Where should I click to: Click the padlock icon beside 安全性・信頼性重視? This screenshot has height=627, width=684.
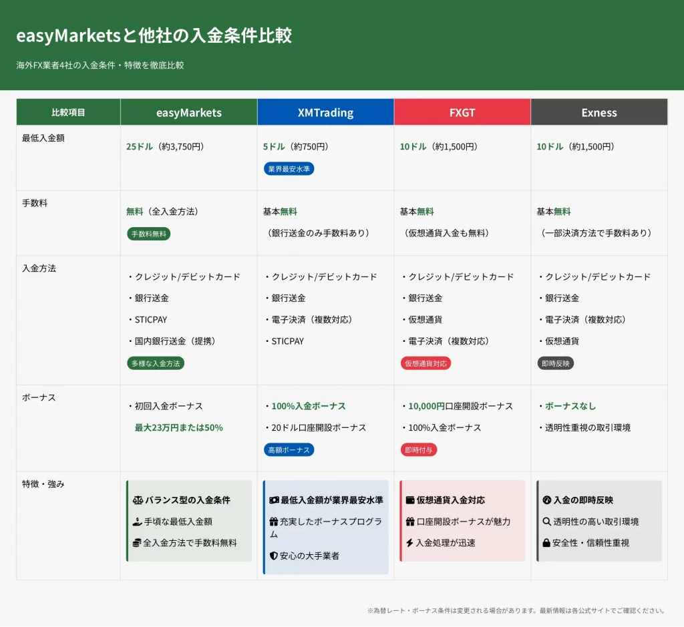tap(546, 543)
